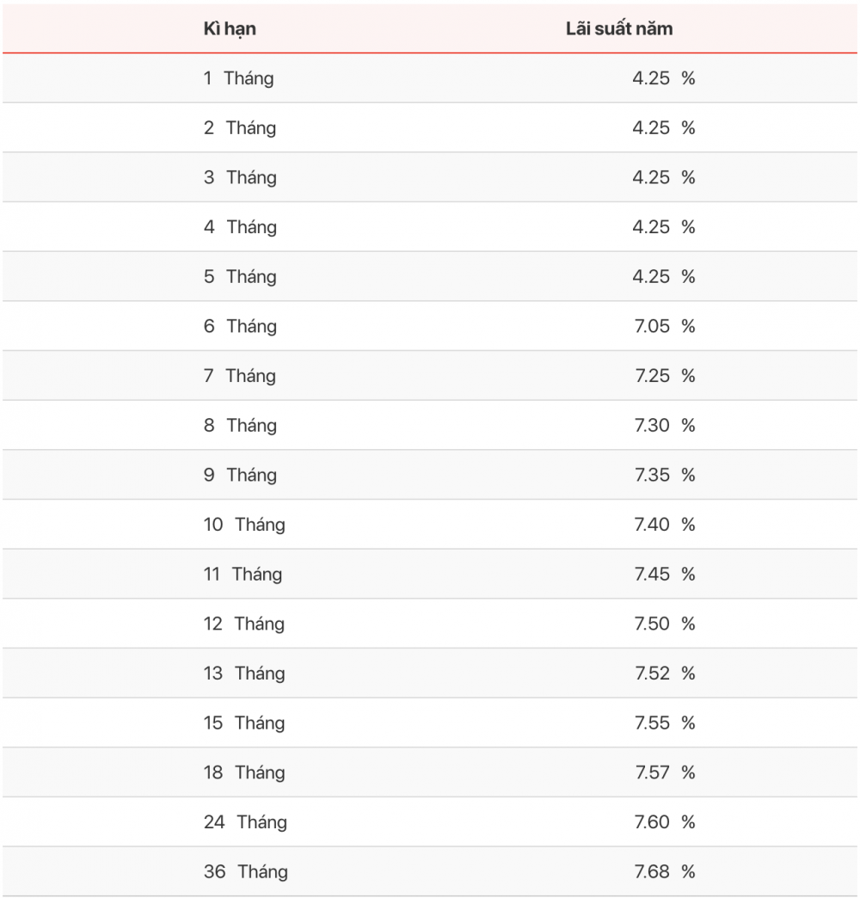Click the 12 Tháng term label
Image resolution: width=860 pixels, height=898 pixels.
coord(244,624)
